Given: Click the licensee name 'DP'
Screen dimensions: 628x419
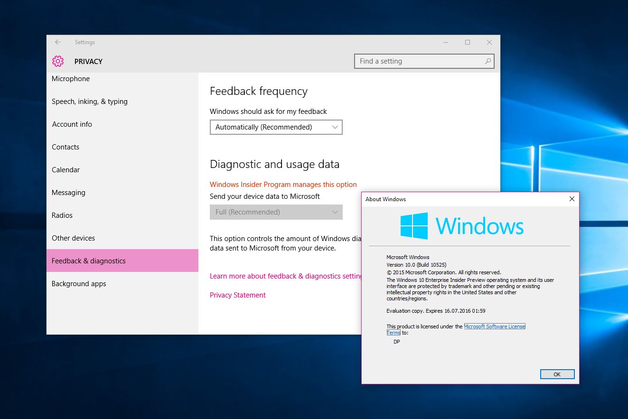Looking at the screenshot, I should click(x=397, y=342).
